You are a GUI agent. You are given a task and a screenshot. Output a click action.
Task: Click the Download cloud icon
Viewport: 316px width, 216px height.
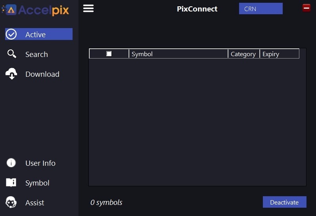(x=11, y=74)
